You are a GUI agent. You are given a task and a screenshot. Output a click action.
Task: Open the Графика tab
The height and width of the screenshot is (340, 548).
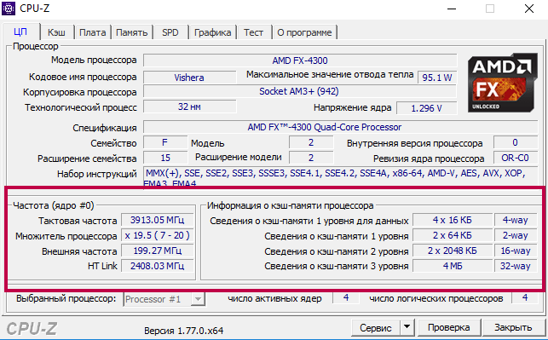[213, 32]
